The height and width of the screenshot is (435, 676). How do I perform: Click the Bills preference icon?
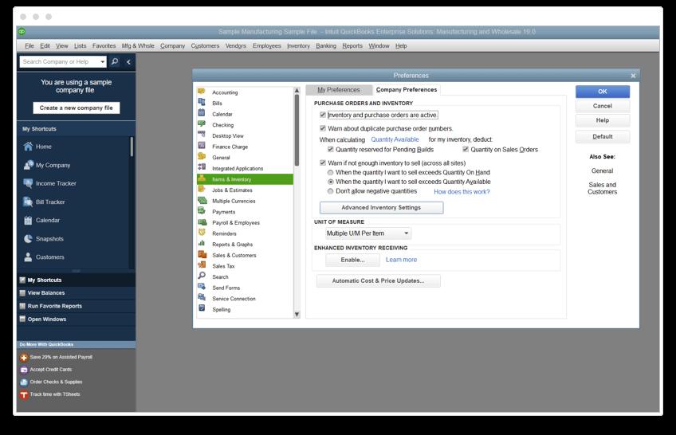click(202, 102)
